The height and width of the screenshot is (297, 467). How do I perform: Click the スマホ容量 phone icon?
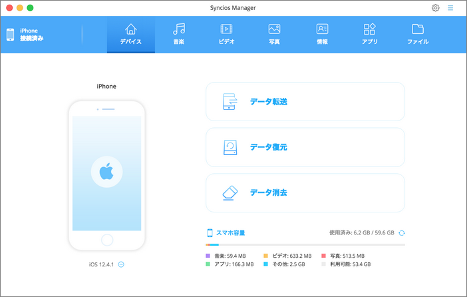[x=210, y=233]
